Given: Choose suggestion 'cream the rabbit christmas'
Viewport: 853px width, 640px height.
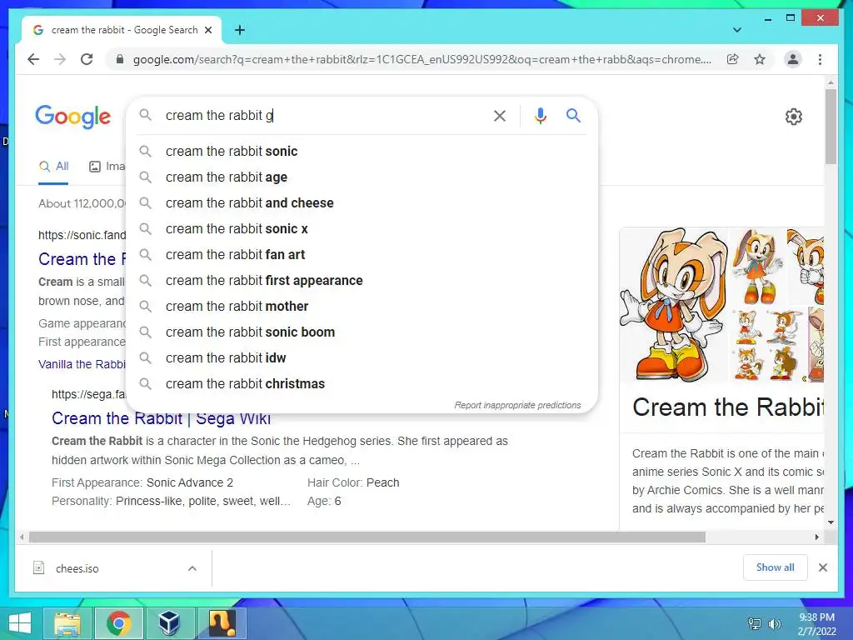Looking at the screenshot, I should click(x=362, y=383).
